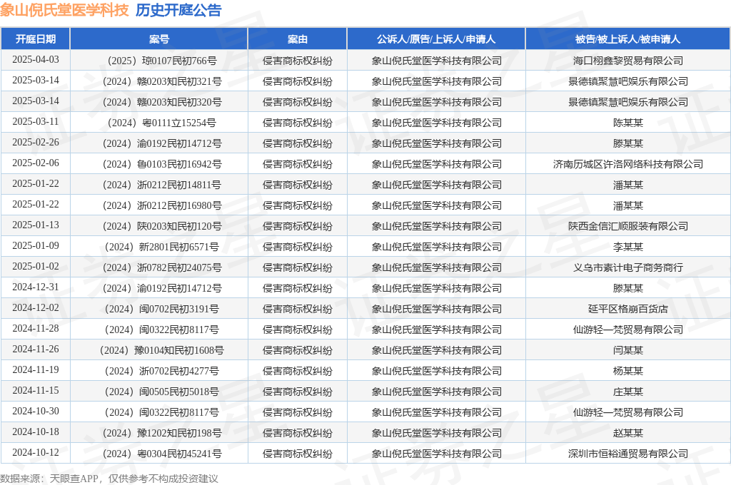Image resolution: width=731 pixels, height=485 pixels.
Task: Click case number (2024)陕0203知民初120号
Action: coord(162,226)
